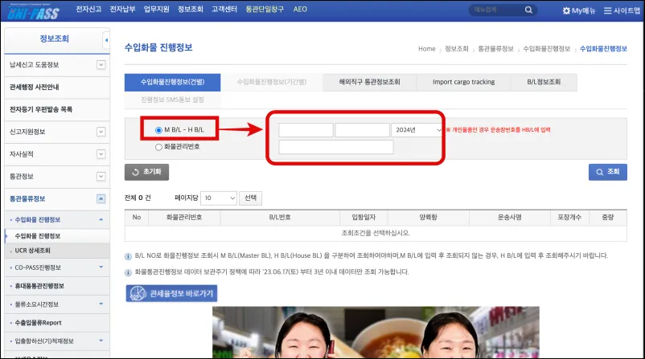Open 사이트맵 hamburger menu

click(x=607, y=10)
